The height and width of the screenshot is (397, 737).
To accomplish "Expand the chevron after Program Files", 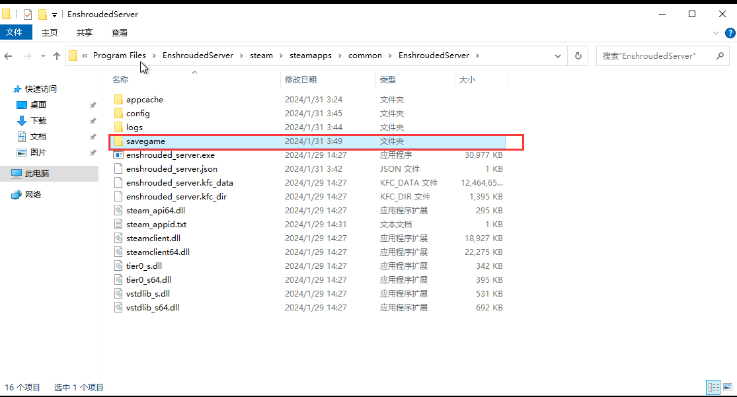I will [154, 55].
